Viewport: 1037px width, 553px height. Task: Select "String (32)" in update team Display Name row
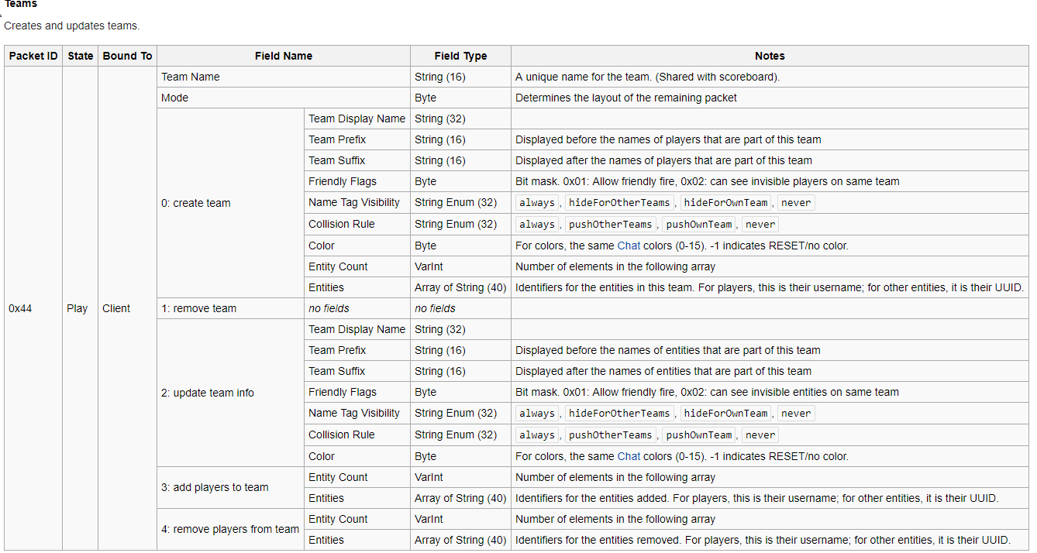click(x=440, y=329)
